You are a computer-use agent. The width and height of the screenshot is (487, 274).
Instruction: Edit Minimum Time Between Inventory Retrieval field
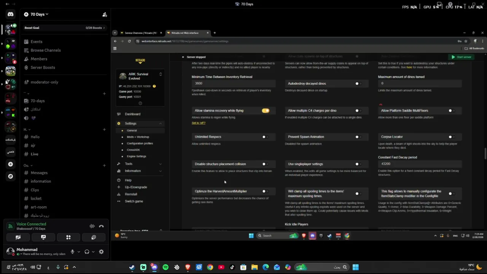(234, 83)
